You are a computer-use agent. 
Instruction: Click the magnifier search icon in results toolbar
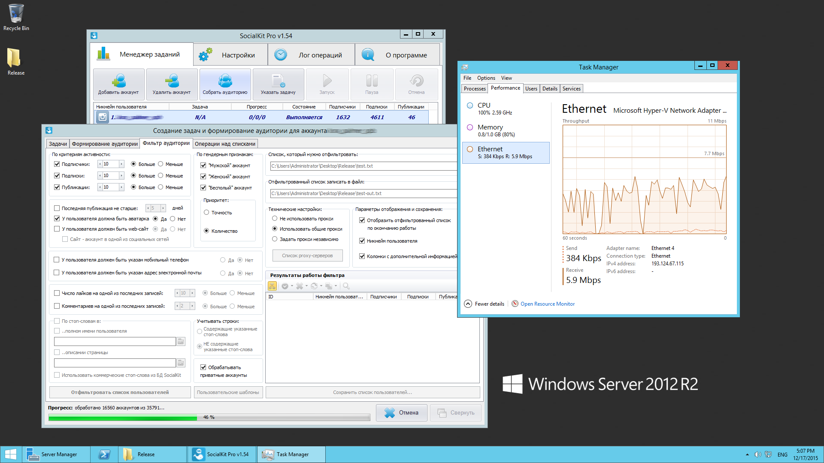click(x=346, y=286)
